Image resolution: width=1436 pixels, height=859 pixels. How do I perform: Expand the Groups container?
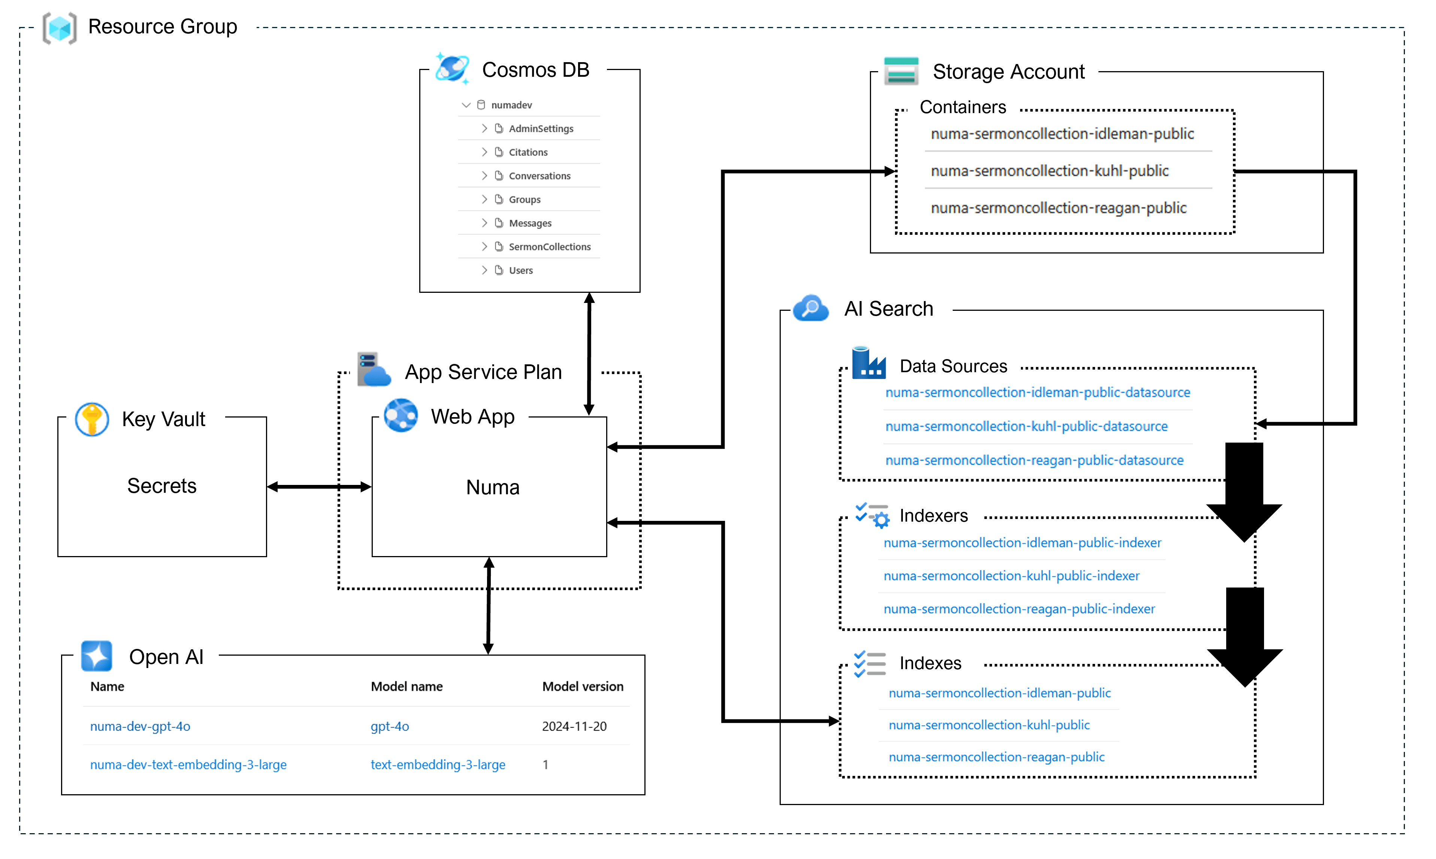point(484,200)
